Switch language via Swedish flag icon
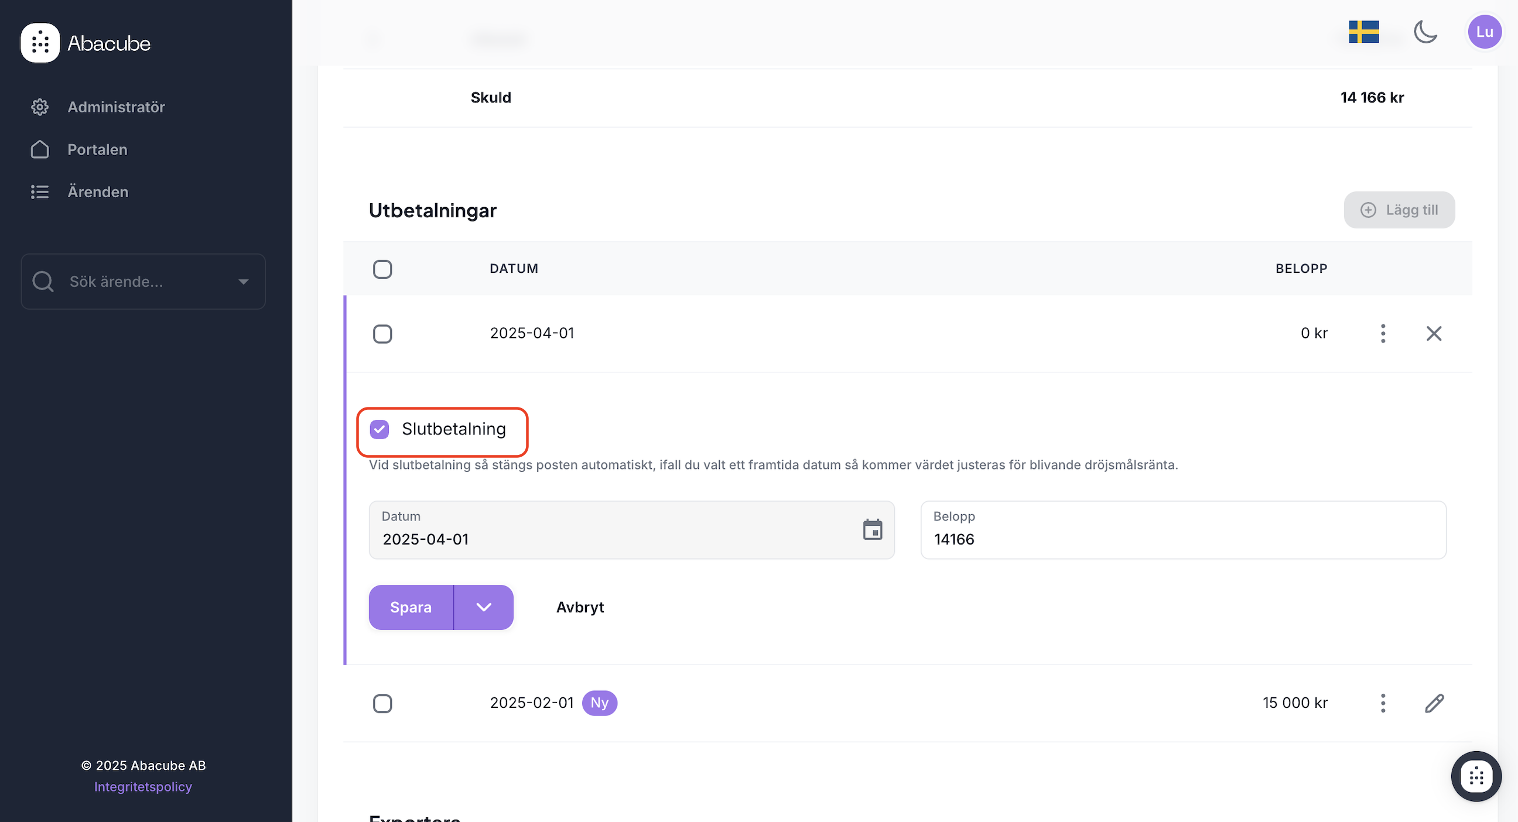Screen dimensions: 1518x822 point(1363,32)
